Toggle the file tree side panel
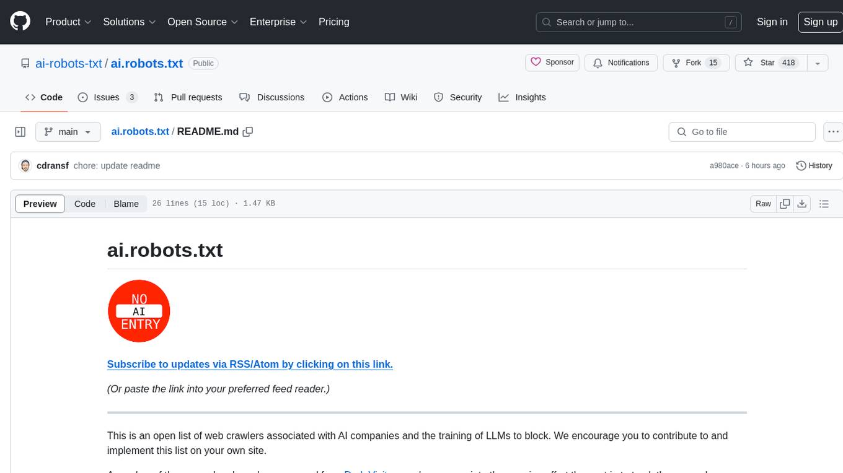The height and width of the screenshot is (473, 843). coord(20,132)
